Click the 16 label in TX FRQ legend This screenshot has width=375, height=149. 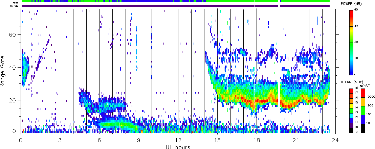[x=356, y=98]
